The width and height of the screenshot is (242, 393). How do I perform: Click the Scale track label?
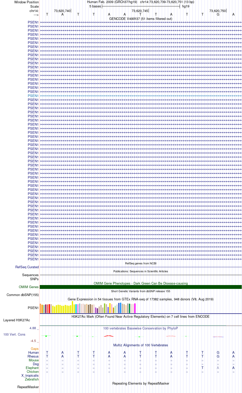pos(34,6)
